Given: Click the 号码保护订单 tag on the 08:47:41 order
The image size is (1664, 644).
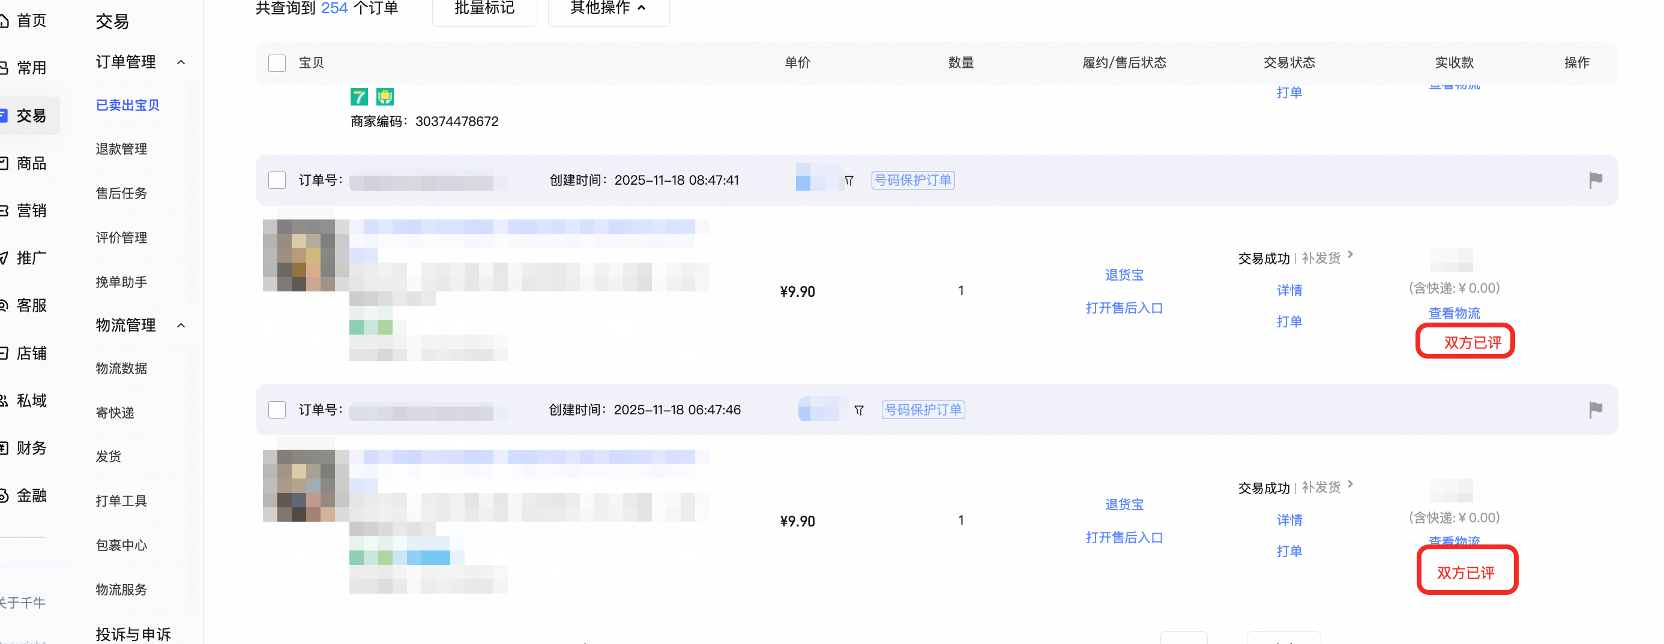Looking at the screenshot, I should pyautogui.click(x=913, y=180).
